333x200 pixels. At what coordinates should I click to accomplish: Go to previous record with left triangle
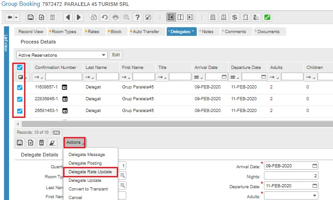[x=68, y=17]
